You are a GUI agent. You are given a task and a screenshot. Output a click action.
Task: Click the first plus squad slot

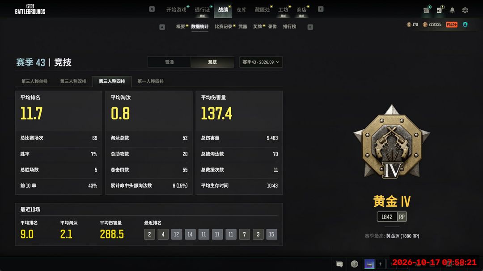[x=381, y=264]
